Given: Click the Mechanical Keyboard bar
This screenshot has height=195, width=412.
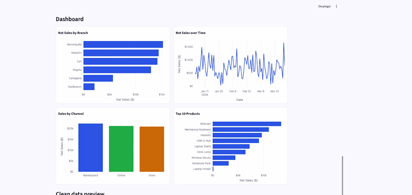Looking at the screenshot, I should tap(241, 129).
